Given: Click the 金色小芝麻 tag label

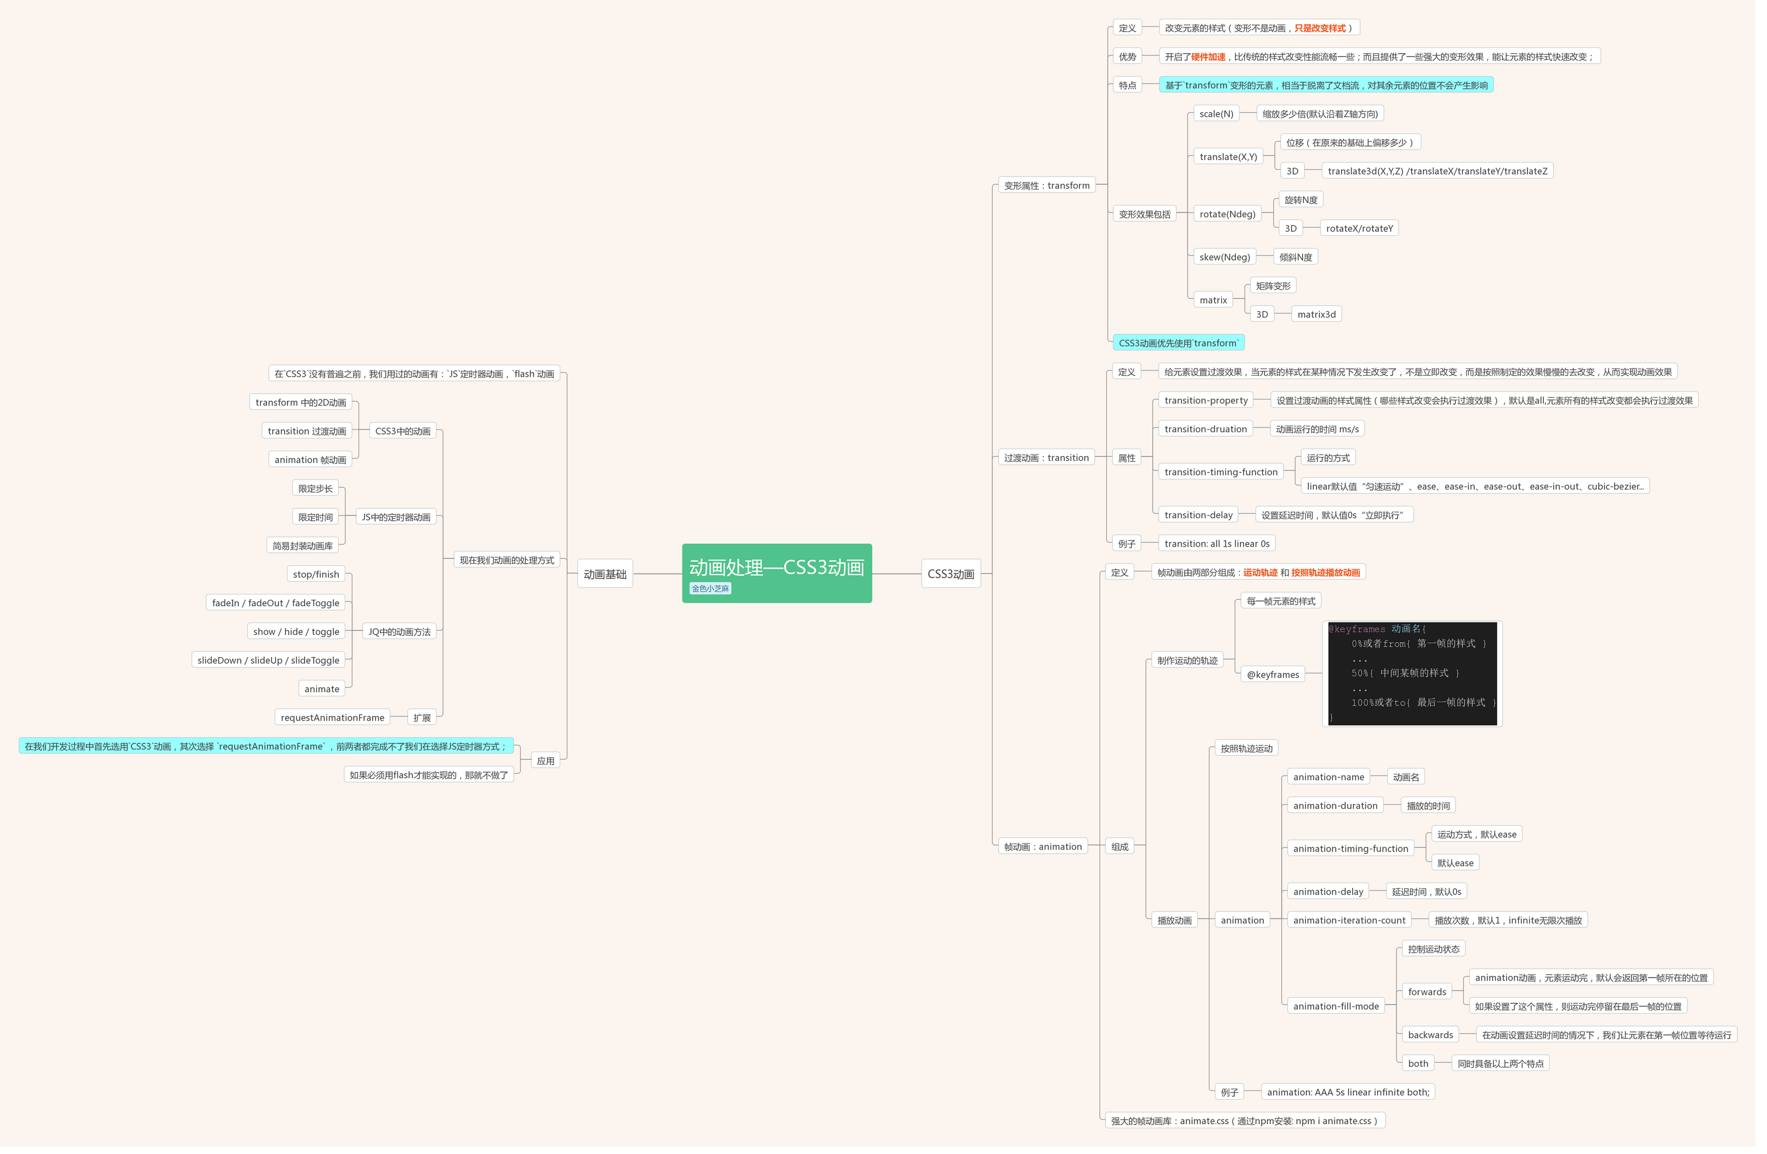Looking at the screenshot, I should coord(710,589).
